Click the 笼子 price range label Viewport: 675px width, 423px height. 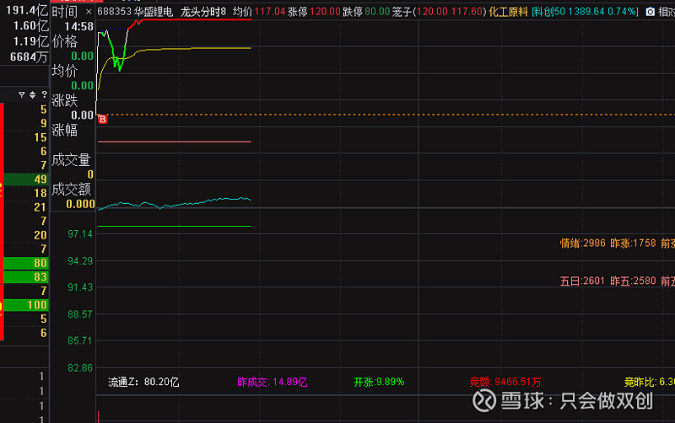[439, 13]
